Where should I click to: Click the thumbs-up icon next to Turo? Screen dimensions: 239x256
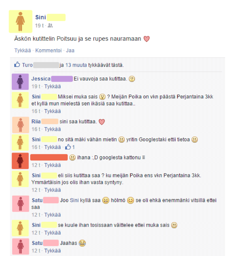[x=17, y=65]
